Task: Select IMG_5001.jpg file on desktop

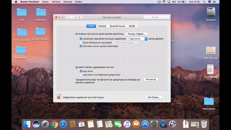Action: click(x=211, y=53)
